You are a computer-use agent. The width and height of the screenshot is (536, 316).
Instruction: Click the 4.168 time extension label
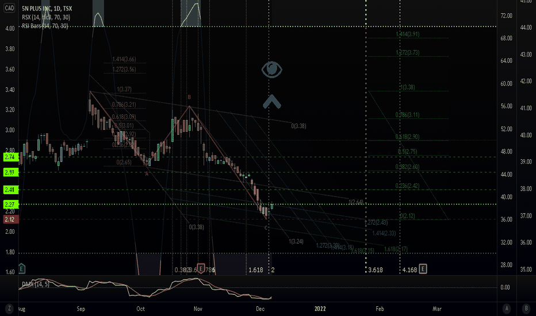pos(409,270)
